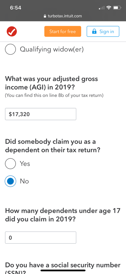Tap the battery indicator icon
Image resolution: width=126 pixels, height=274 pixels.
coord(117,8)
